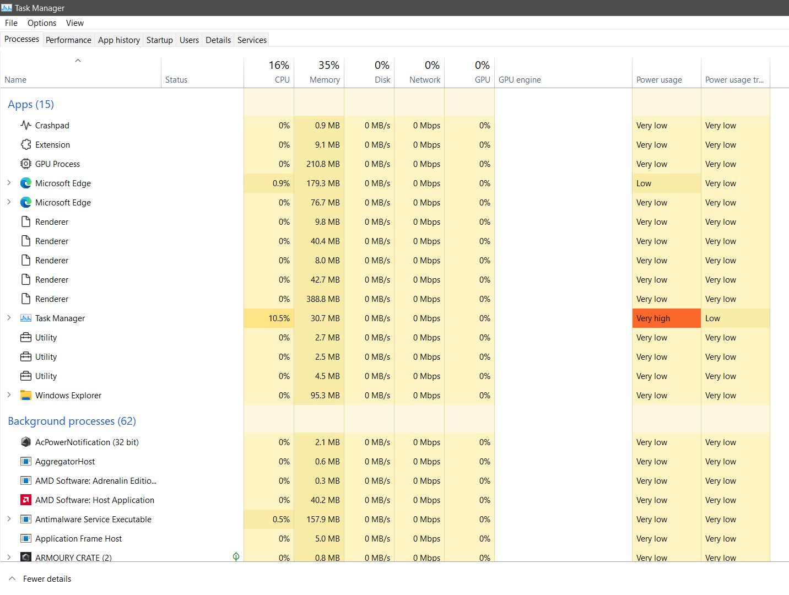
Task: Switch to the Services tab
Action: coord(252,40)
